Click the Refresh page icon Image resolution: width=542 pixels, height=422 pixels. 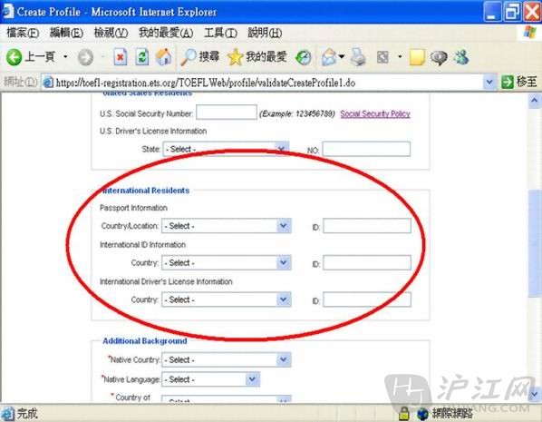coord(142,57)
